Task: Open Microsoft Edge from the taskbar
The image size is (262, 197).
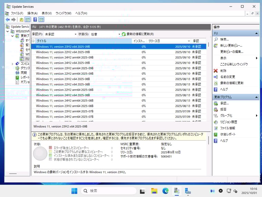Action: coord(165,191)
